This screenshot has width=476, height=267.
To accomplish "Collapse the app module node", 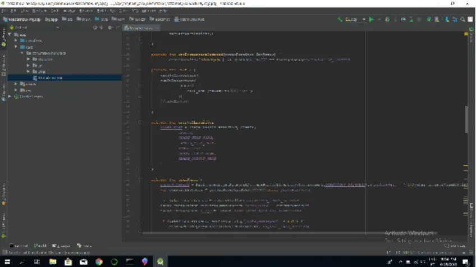I will [10, 35].
